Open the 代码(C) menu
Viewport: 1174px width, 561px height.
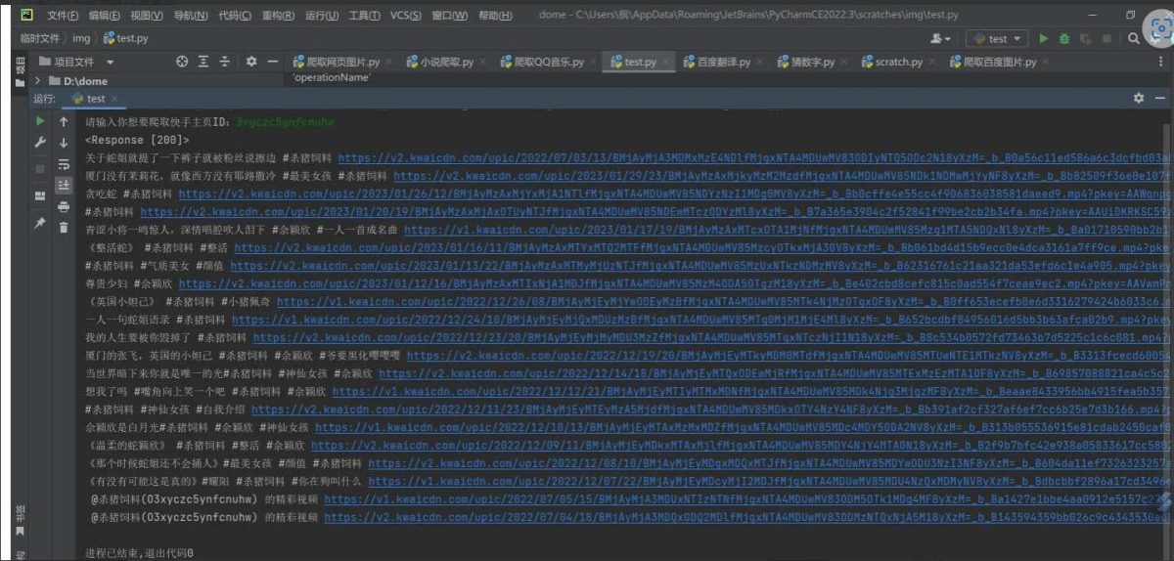[x=234, y=16]
